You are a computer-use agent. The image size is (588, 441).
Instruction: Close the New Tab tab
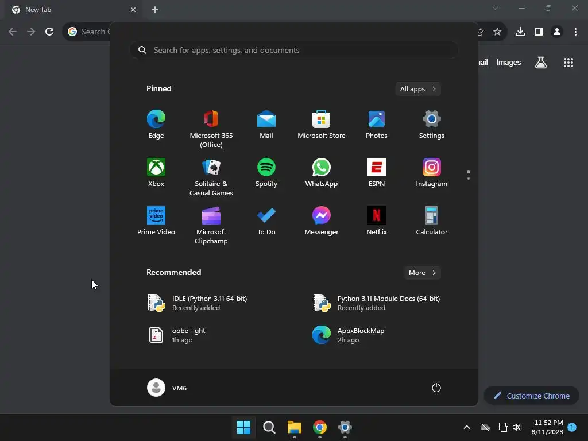pos(133,10)
